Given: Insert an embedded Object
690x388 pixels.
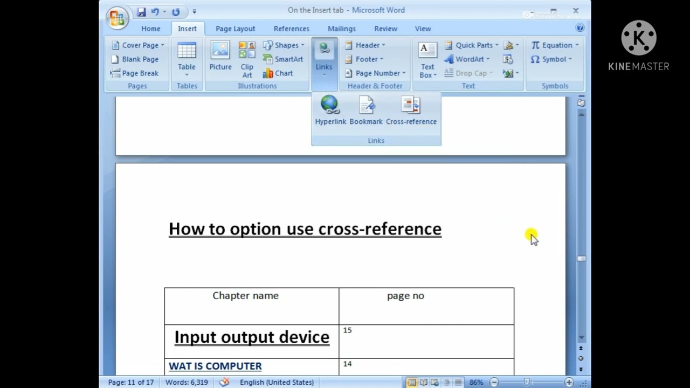Looking at the screenshot, I should pyautogui.click(x=511, y=73).
